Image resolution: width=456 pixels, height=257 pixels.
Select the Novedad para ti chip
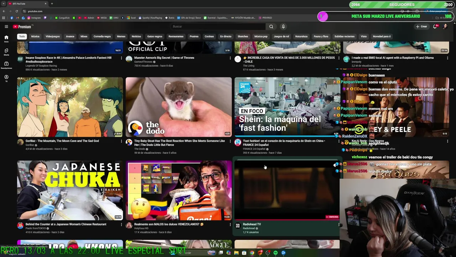coord(382,36)
